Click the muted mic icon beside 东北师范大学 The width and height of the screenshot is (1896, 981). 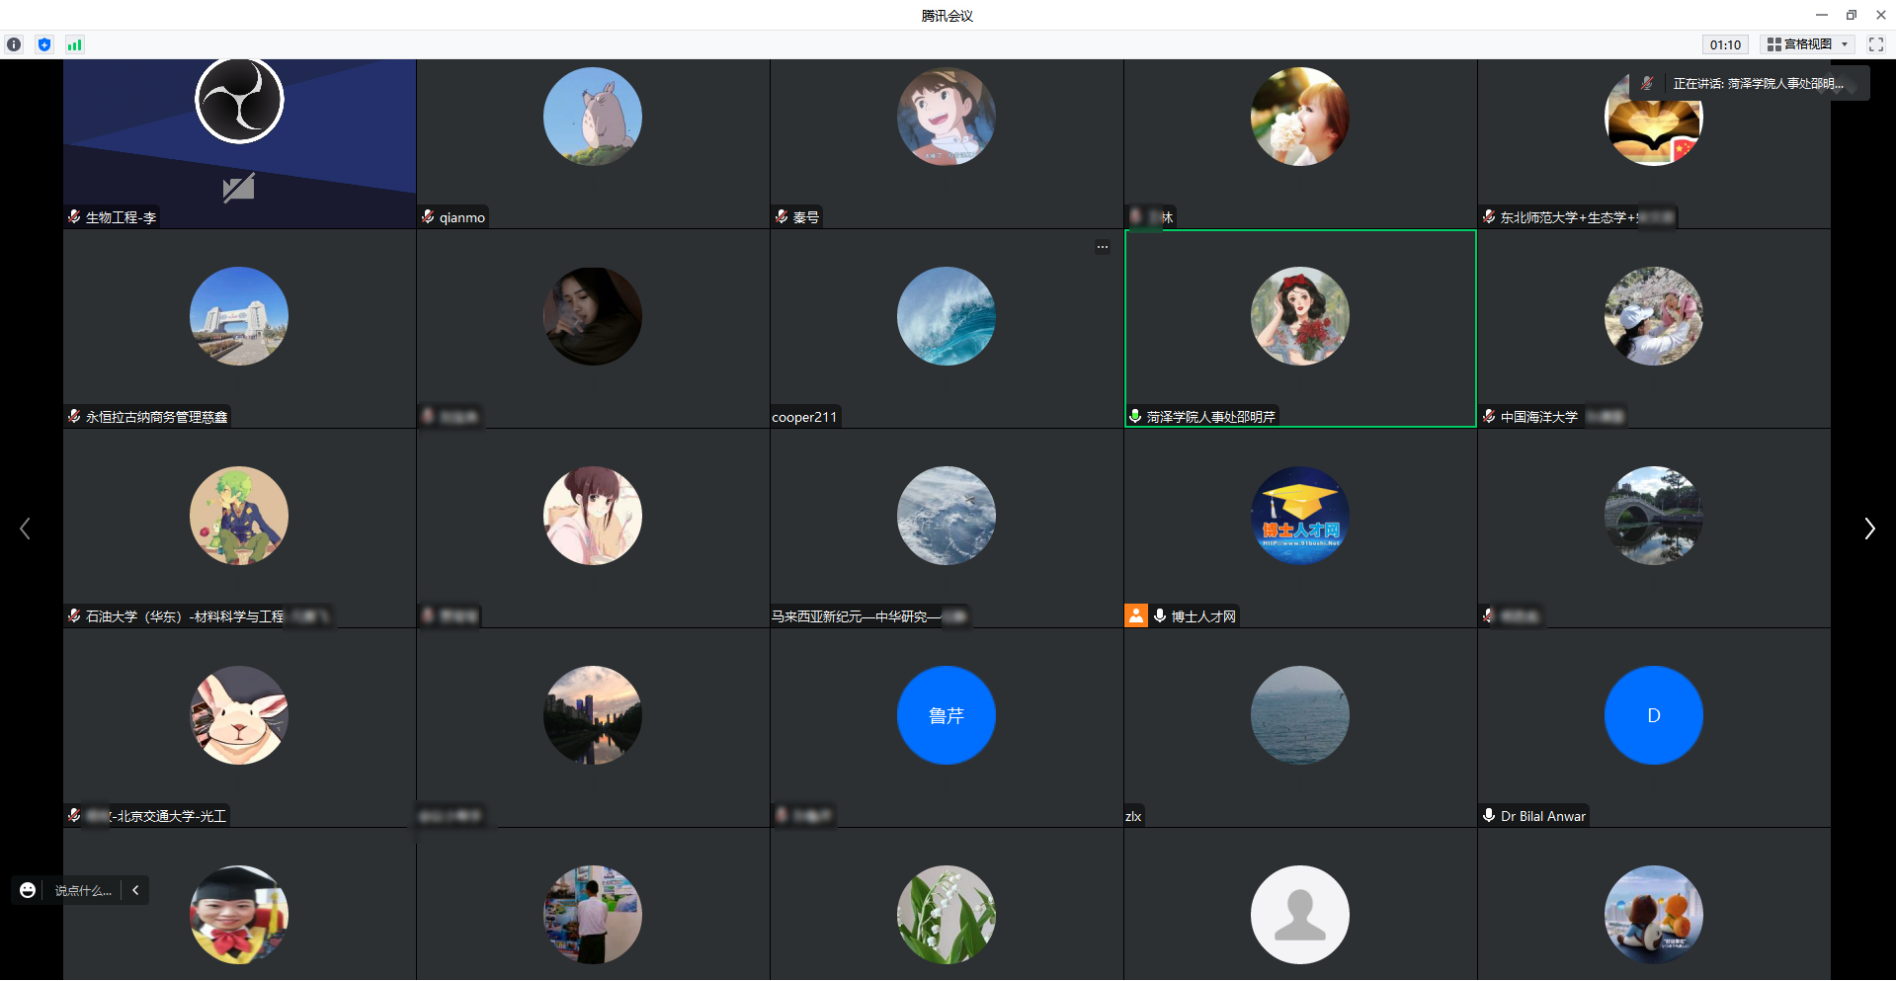click(x=1489, y=216)
